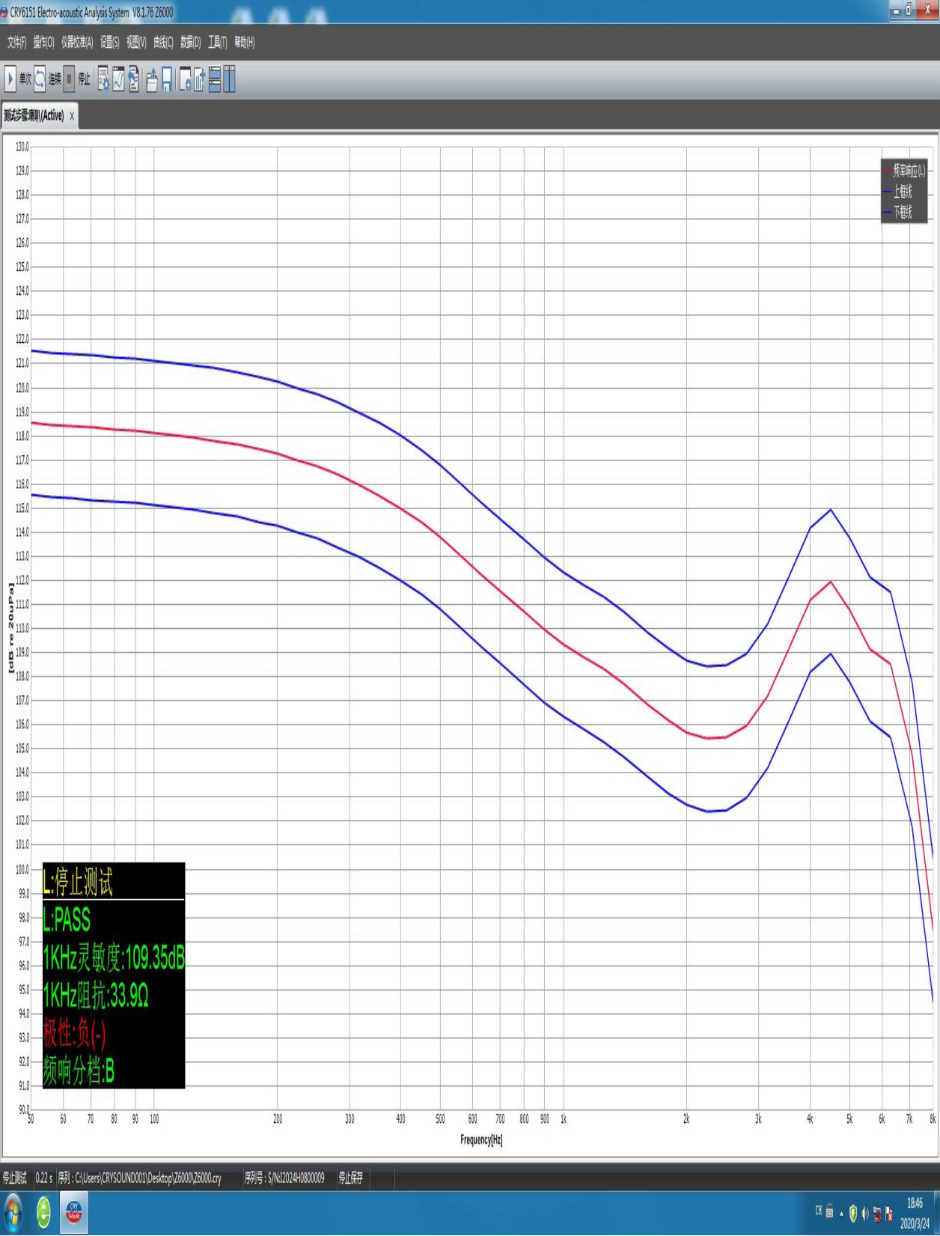Close the Active test step tab

click(x=72, y=116)
